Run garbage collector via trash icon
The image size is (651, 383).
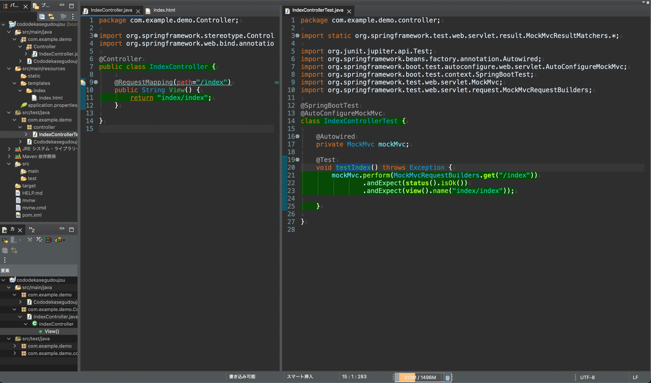click(448, 377)
